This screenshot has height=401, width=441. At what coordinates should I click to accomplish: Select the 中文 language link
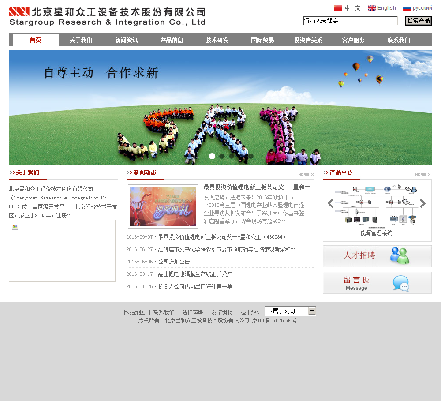click(353, 8)
